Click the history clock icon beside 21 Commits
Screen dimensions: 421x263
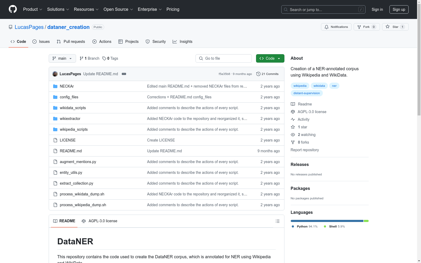point(258,74)
